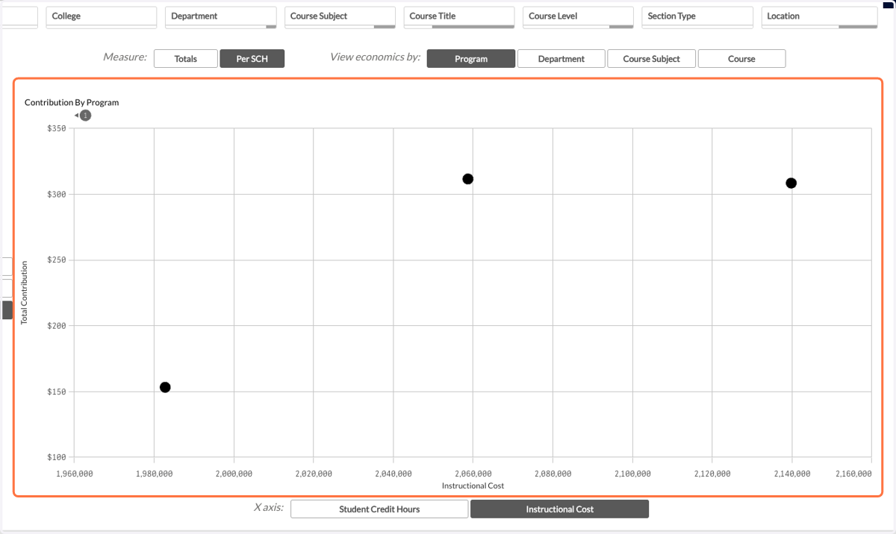Open the College filter dropdown
Image resolution: width=896 pixels, height=534 pixels.
click(x=102, y=17)
